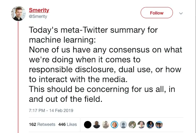The image size is (196, 133).
Task: Open the cat photo liker avatar
Action: point(132,124)
